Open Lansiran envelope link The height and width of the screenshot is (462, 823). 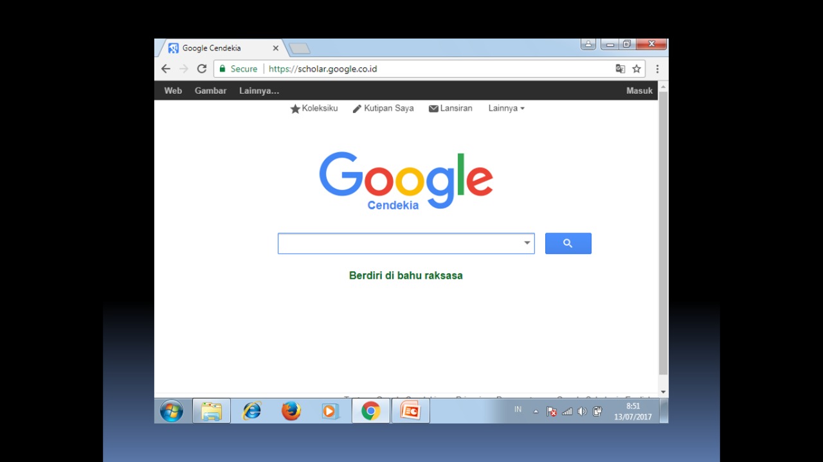(x=451, y=109)
